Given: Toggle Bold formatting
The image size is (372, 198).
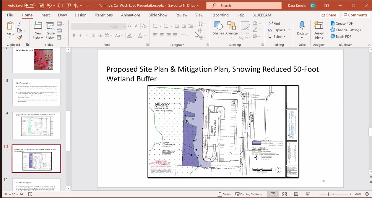Looking at the screenshot, I should [x=74, y=35].
